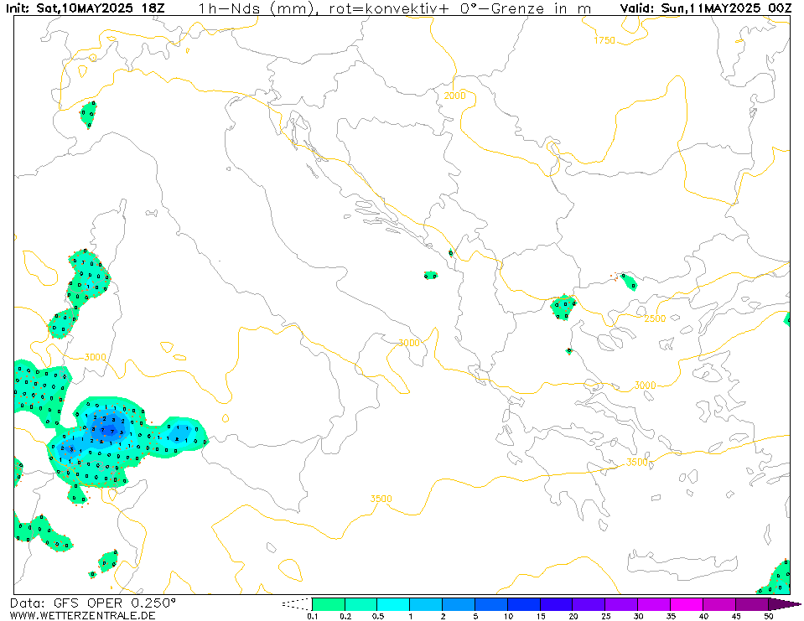The image size is (804, 621).
Task: Click the 1750 contour label
Action: (x=604, y=40)
